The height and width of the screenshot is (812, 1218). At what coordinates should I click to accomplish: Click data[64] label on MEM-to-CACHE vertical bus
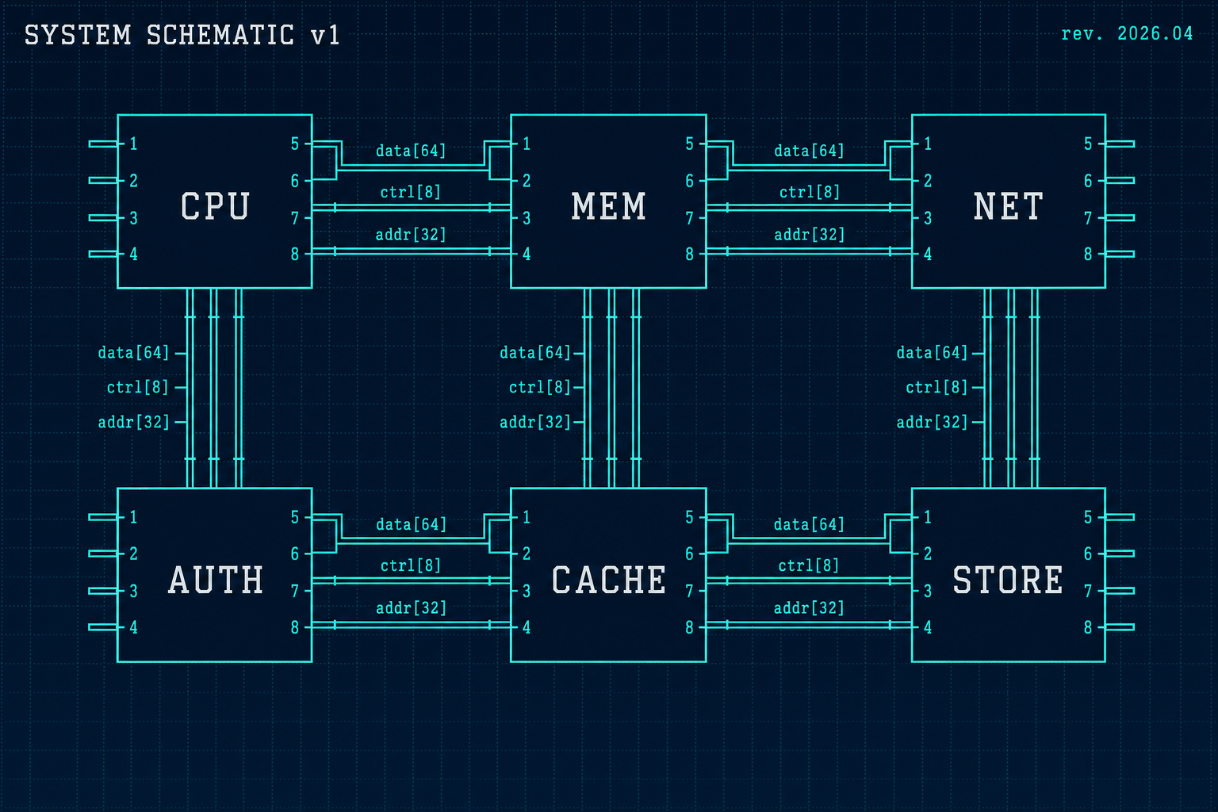pyautogui.click(x=535, y=353)
